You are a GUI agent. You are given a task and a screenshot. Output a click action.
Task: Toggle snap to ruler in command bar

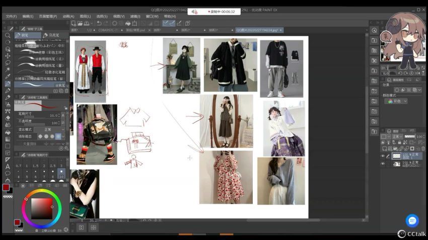[x=166, y=24]
